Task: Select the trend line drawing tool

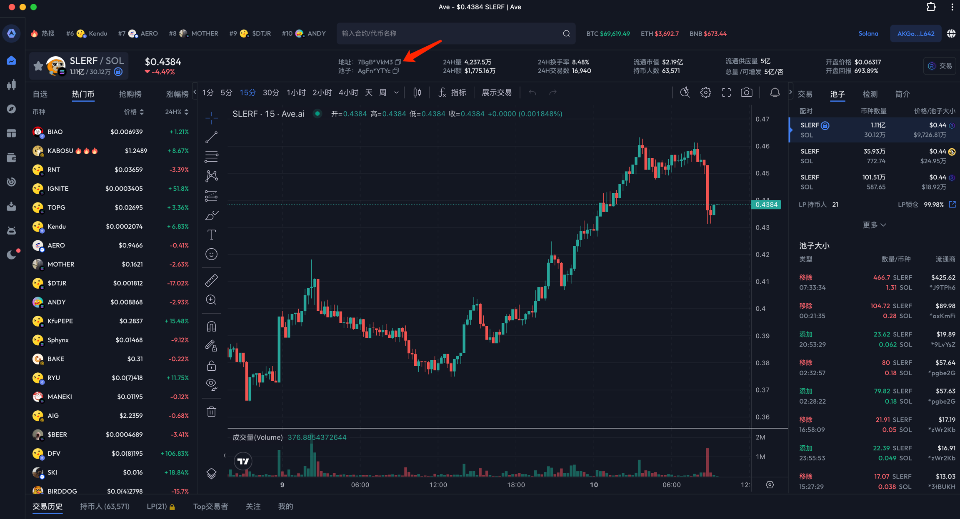Action: (x=211, y=137)
